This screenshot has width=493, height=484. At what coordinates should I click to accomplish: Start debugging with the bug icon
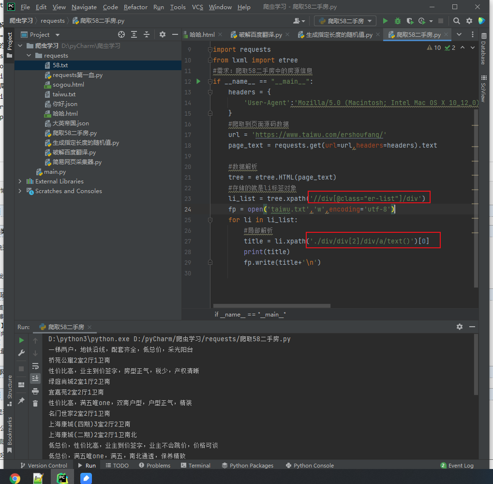[397, 21]
